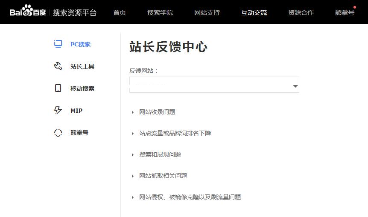Expand 站点流量或品牌词排名下降 section
368x217 pixels.
click(175, 133)
